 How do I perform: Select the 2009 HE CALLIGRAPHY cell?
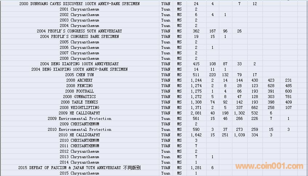tap(79, 113)
